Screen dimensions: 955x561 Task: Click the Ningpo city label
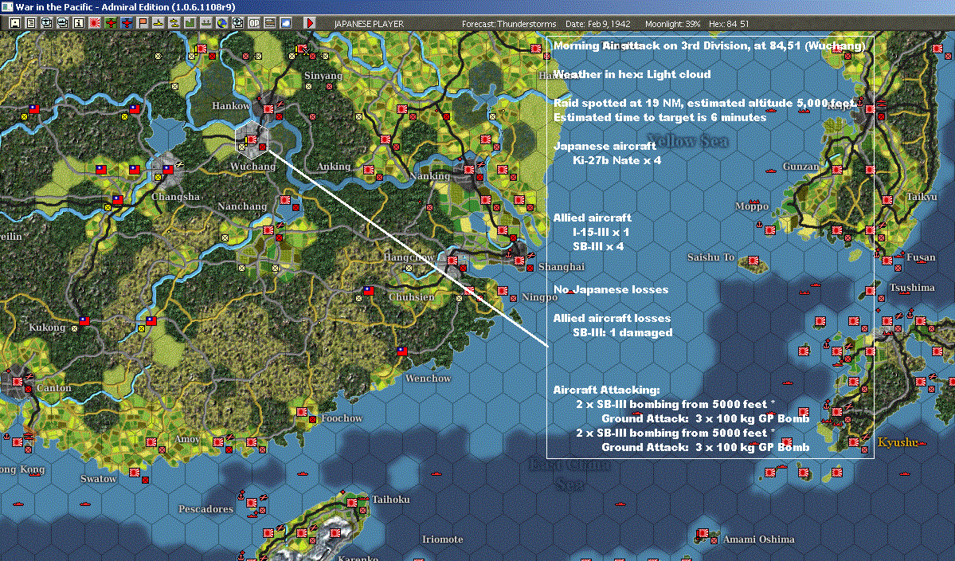click(539, 297)
